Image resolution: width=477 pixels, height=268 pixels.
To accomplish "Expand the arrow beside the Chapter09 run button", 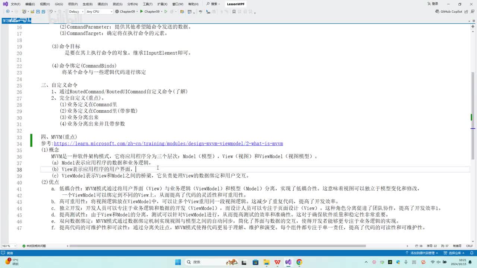I will [162, 12].
